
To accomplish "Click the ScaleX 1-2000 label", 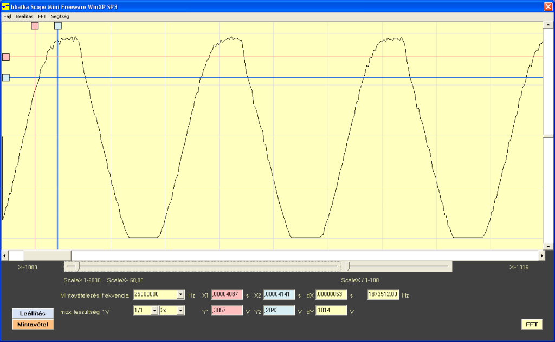I will click(82, 280).
